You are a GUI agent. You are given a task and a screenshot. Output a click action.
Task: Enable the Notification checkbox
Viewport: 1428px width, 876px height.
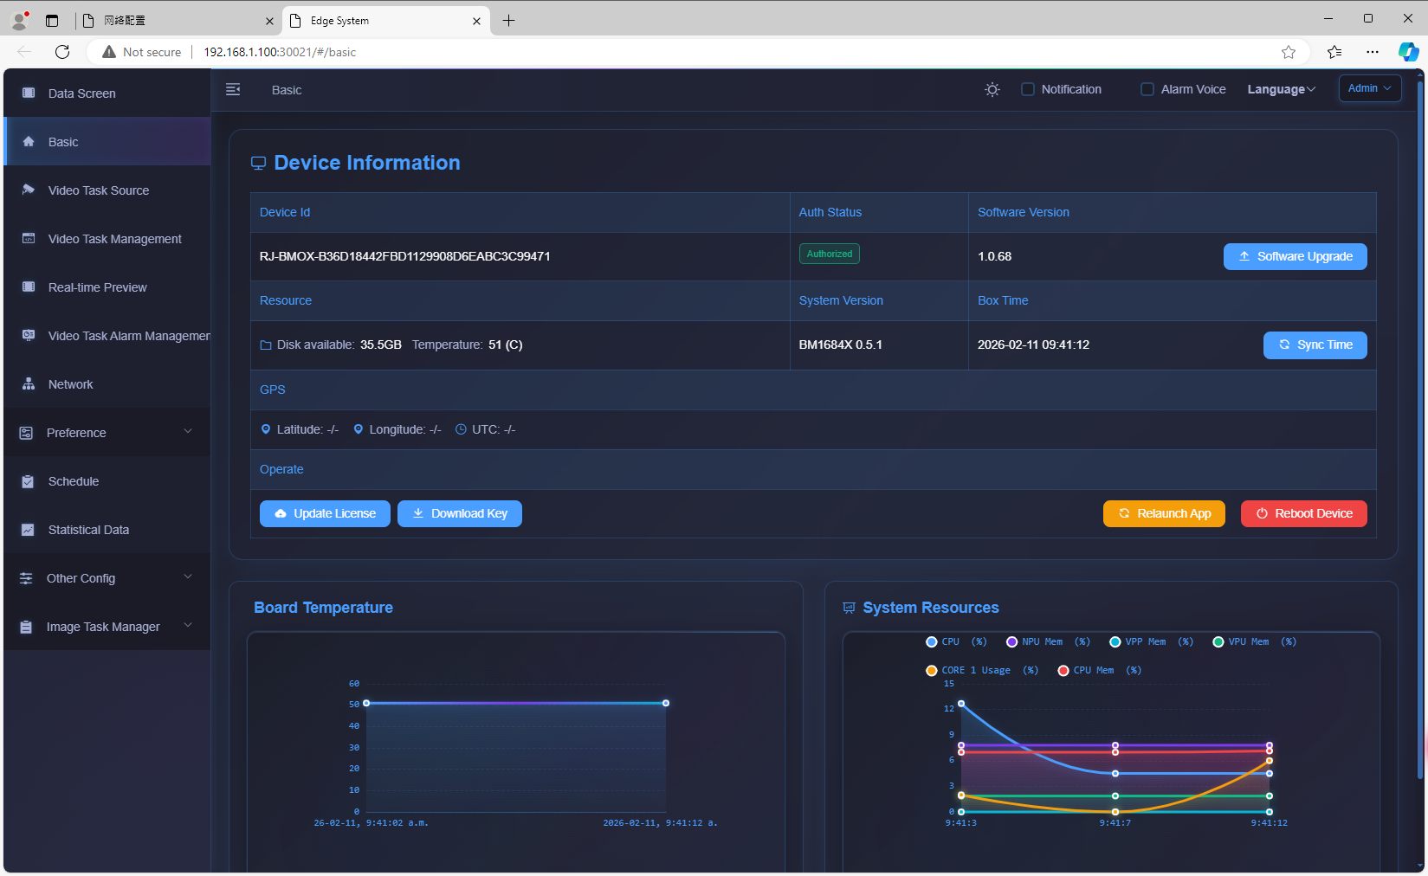1028,89
